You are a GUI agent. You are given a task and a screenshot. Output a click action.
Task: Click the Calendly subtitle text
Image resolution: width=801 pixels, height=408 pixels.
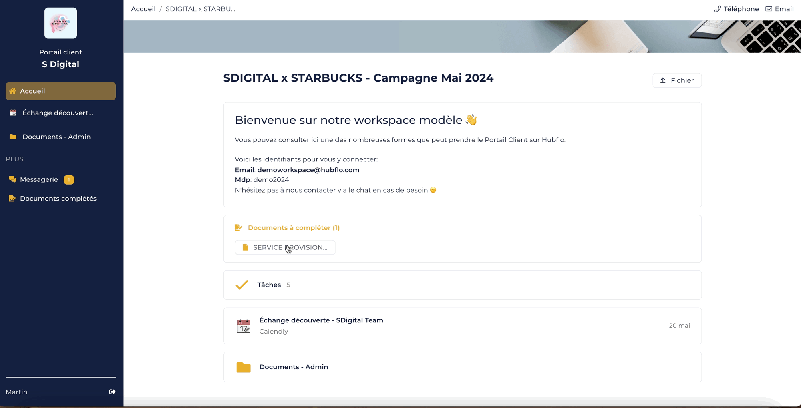[x=274, y=332]
